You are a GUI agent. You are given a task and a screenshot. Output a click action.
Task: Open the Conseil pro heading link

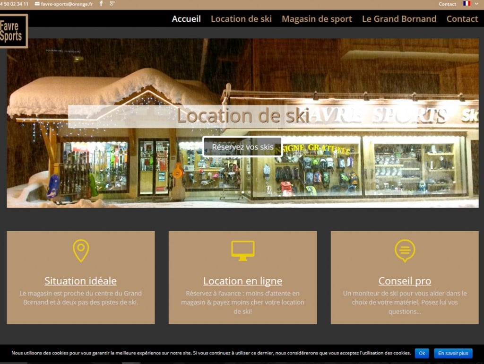pos(405,281)
